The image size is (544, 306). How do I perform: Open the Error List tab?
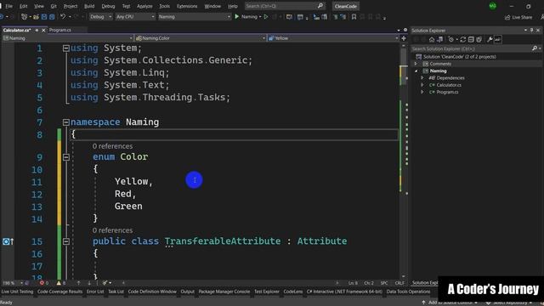[x=95, y=292]
